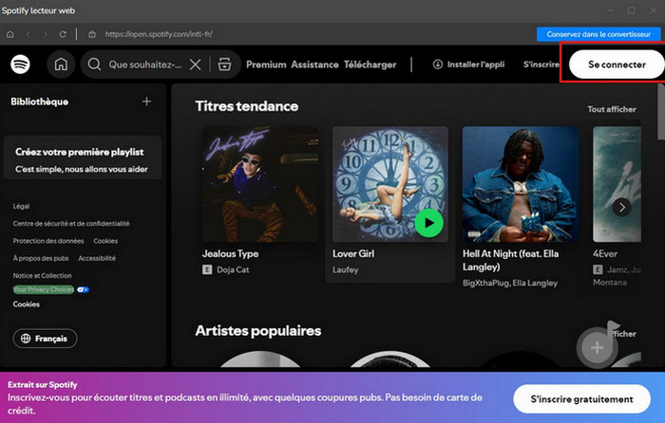Go to Home via house icon
665x423 pixels.
click(61, 64)
